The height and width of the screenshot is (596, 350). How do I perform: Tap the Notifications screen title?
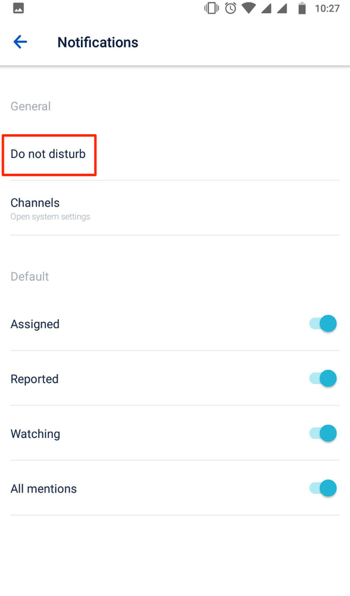pyautogui.click(x=98, y=42)
